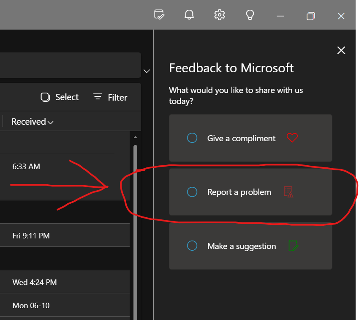Minimize the Outlook window
The image size is (359, 320).
tap(280, 16)
